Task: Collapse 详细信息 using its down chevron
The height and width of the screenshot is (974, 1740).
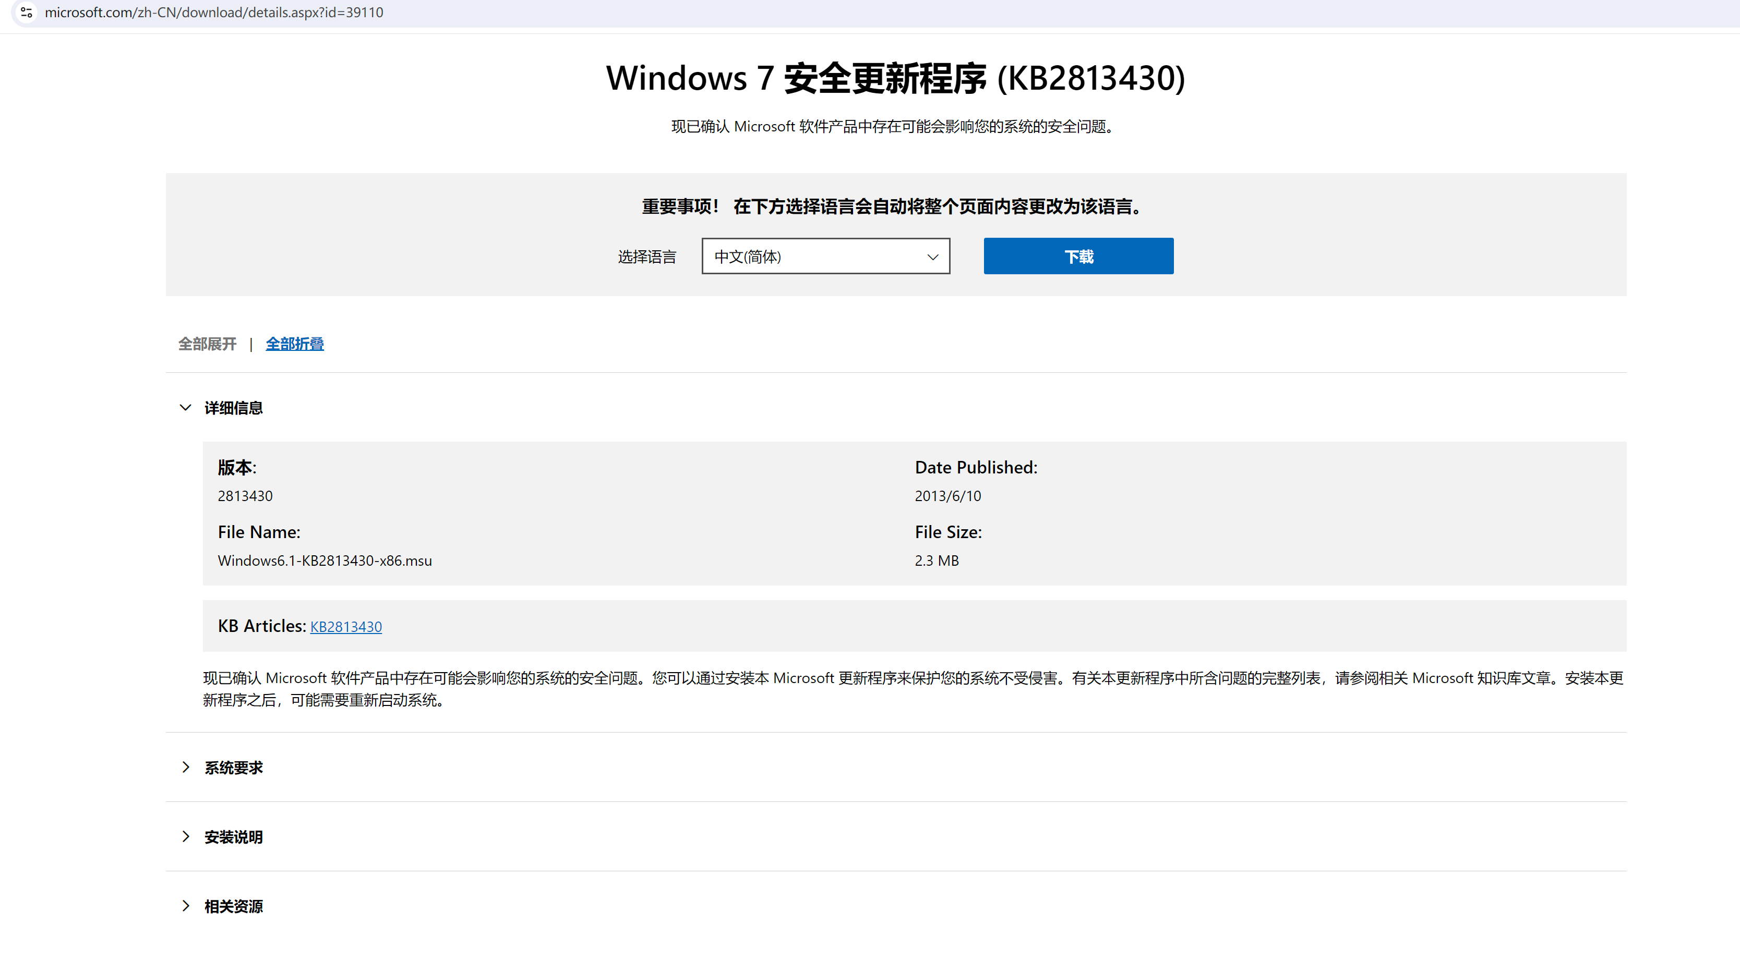Action: tap(185, 407)
